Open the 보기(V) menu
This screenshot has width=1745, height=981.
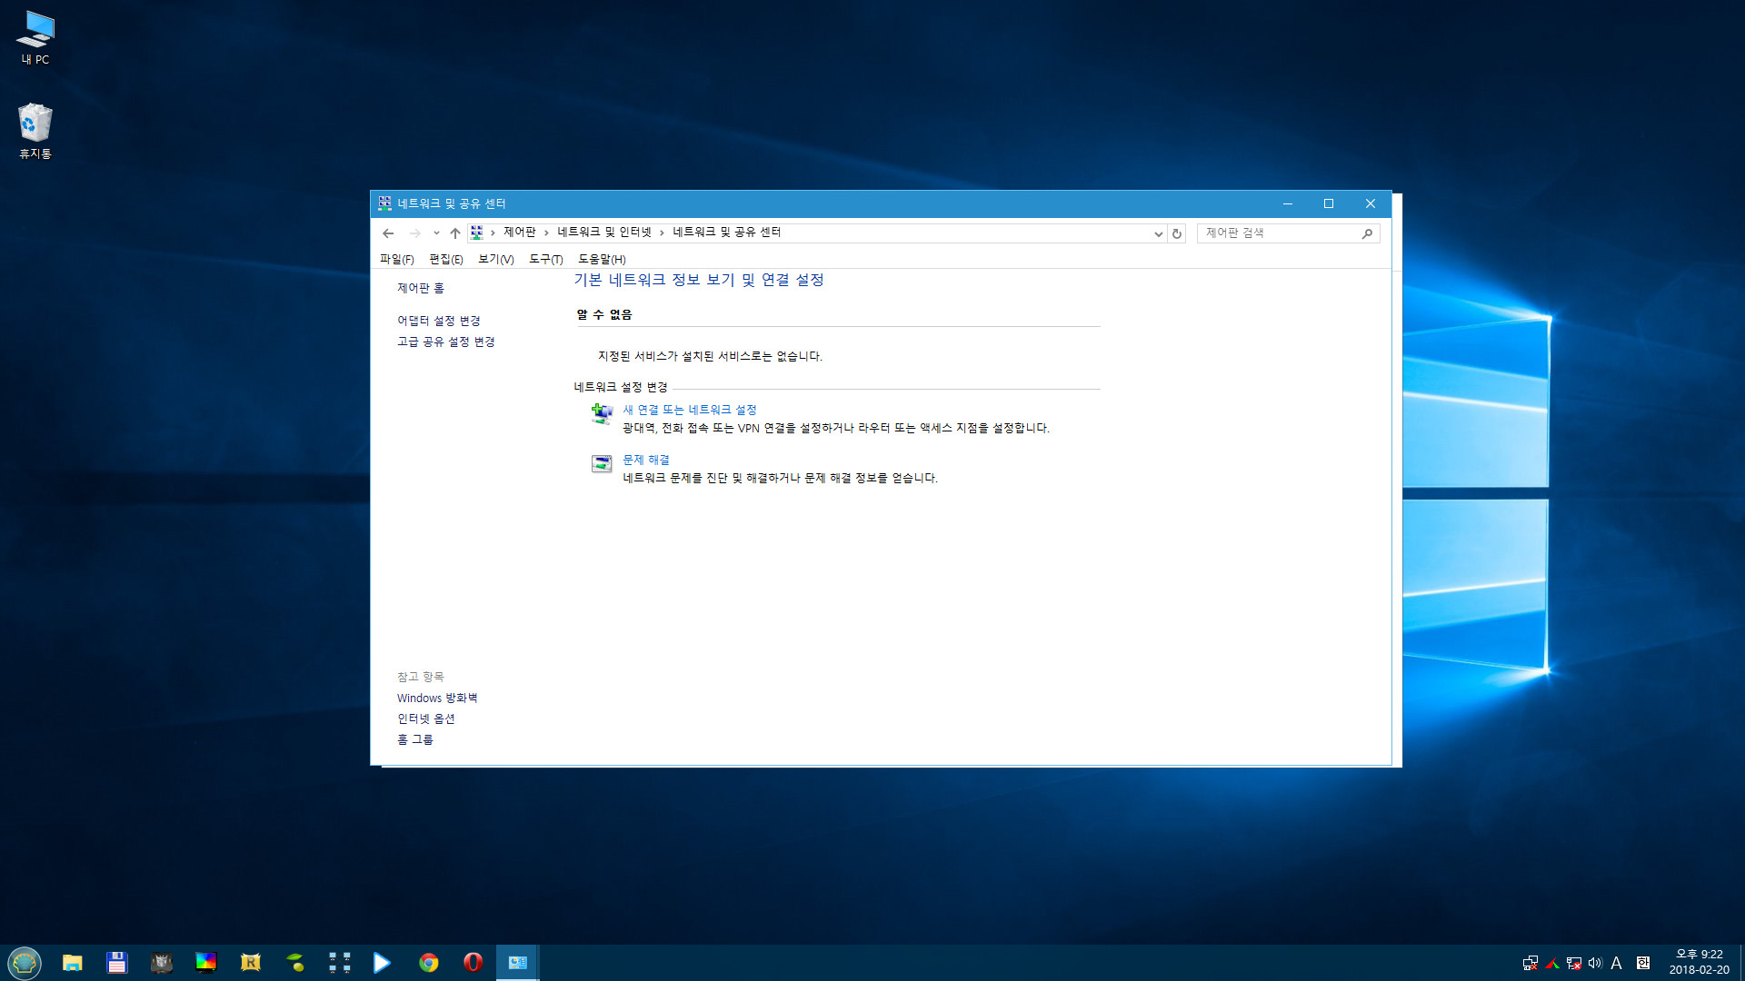click(496, 260)
